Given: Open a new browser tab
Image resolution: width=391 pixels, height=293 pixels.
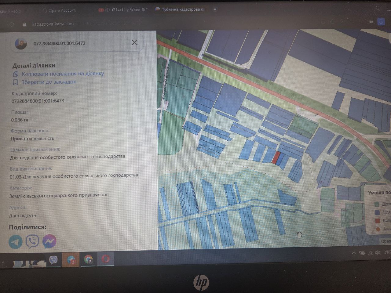Looking at the screenshot, I should click(x=215, y=9).
